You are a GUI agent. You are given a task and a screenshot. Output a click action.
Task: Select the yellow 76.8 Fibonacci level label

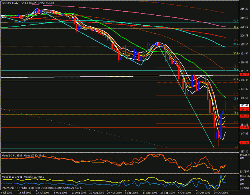click(x=236, y=113)
